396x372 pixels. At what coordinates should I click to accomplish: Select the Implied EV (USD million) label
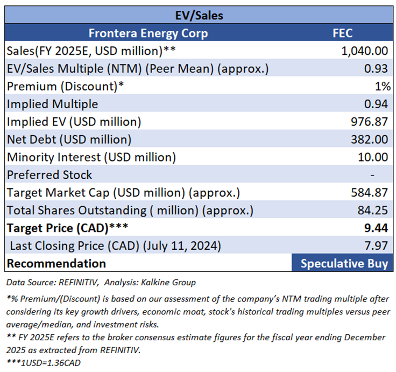click(74, 122)
